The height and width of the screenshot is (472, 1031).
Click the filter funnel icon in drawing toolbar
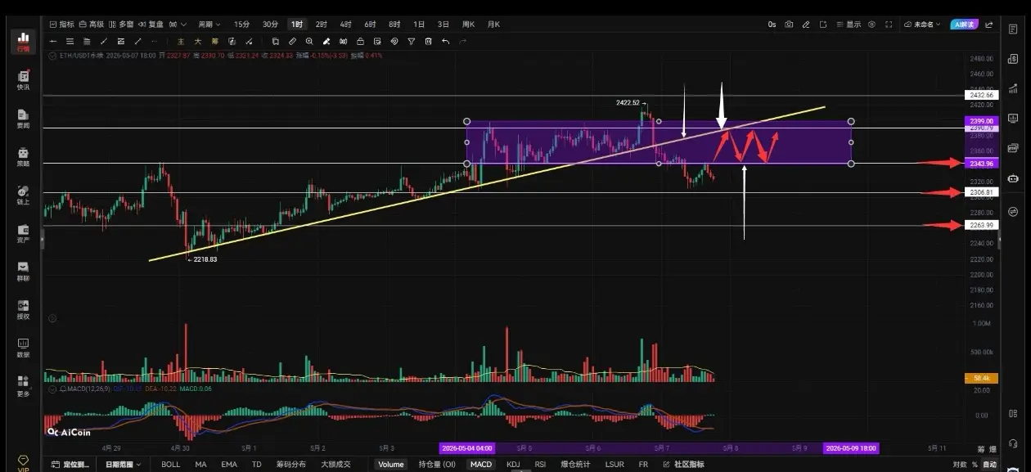click(x=411, y=41)
